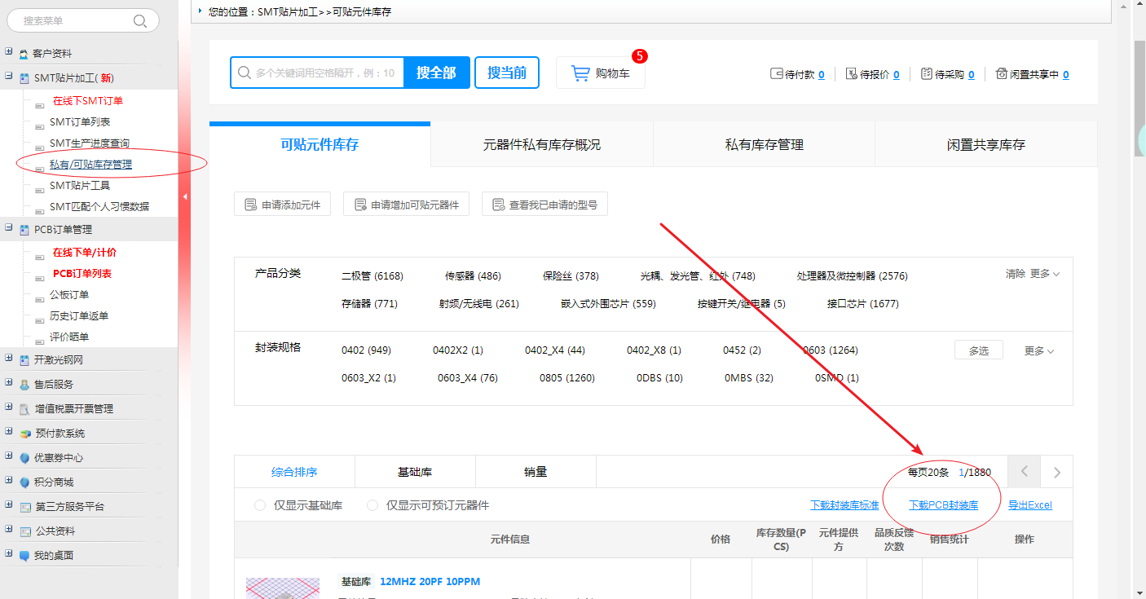Image resolution: width=1146 pixels, height=599 pixels.
Task: Select 仅显示基础库 radio option
Action: [260, 505]
